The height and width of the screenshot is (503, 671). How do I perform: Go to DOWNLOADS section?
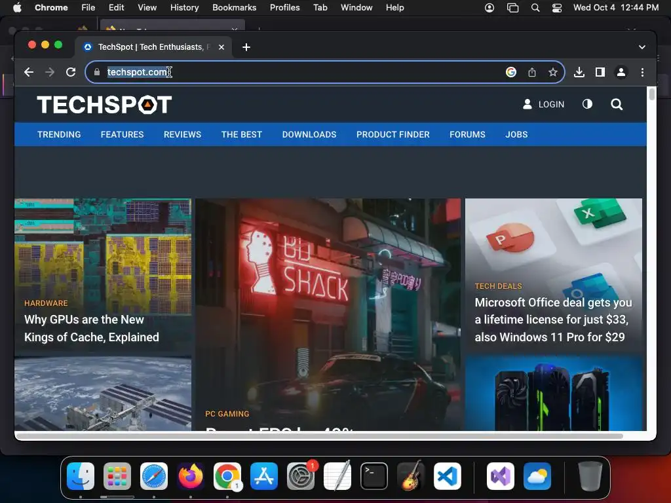click(x=309, y=134)
